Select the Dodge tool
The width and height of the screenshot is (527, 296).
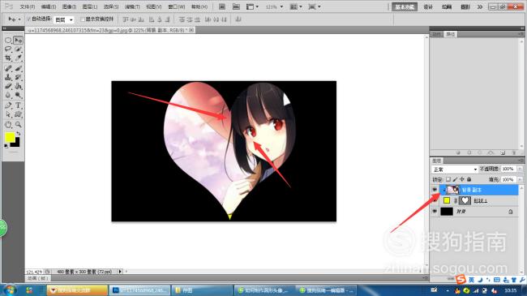pyautogui.click(x=18, y=95)
